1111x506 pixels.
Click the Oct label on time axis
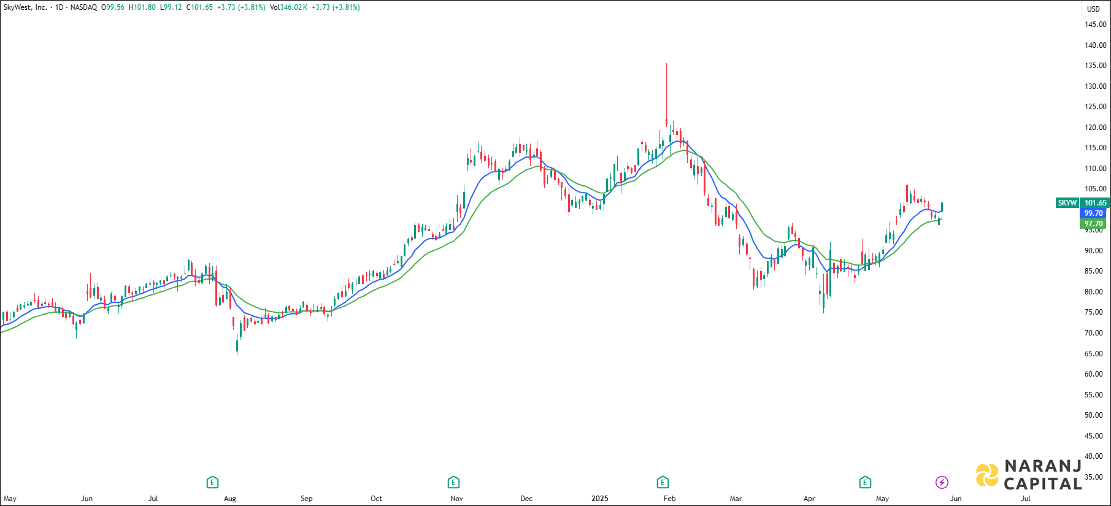point(377,499)
